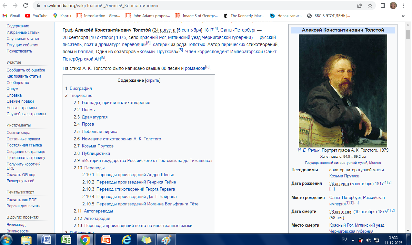
Task: Open the 'Красный Рог' link in the intro paragraph
Action: (153, 37)
